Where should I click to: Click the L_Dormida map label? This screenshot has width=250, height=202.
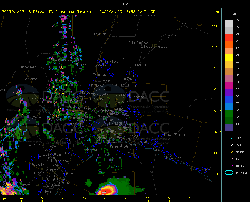tap(173, 158)
